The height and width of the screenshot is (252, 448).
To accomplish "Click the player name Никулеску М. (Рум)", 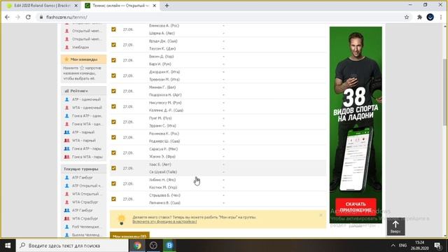I will tap(165, 103).
